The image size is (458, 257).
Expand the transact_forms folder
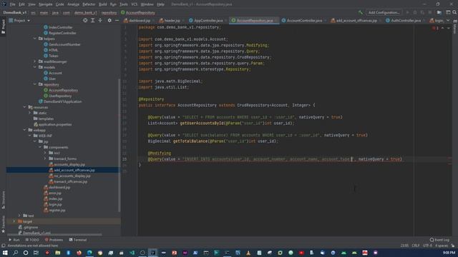[x=45, y=158]
